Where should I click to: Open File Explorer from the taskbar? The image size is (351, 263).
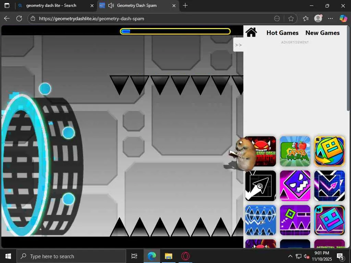click(x=169, y=256)
